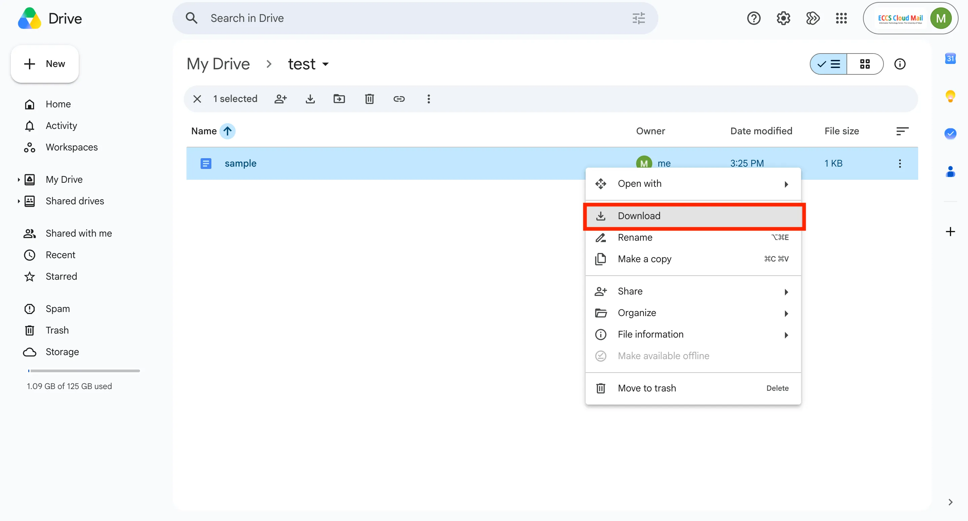Copy link using the toolbar link icon

coord(399,99)
